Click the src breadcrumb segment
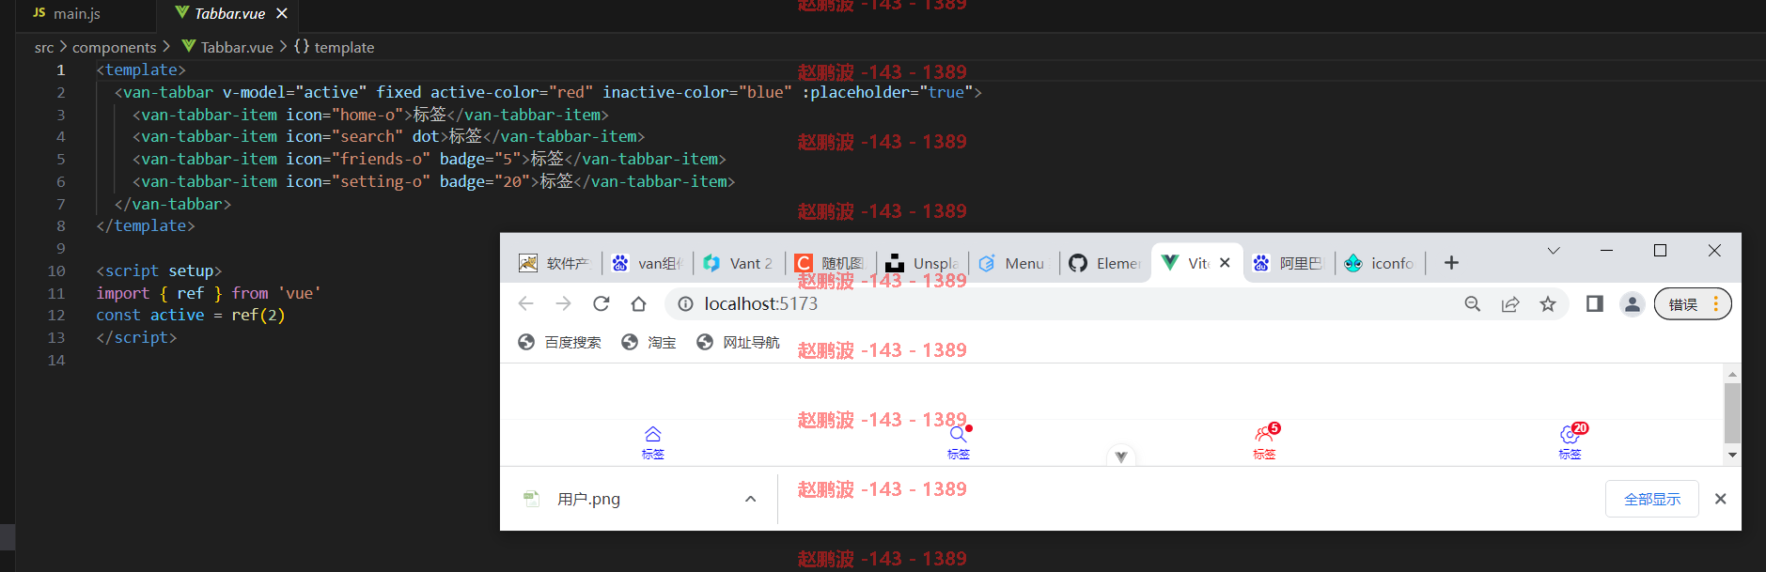Viewport: 1766px width, 572px height. (44, 47)
